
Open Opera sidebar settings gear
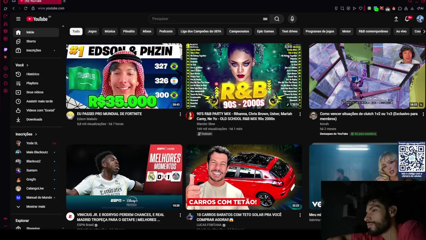coord(5,91)
